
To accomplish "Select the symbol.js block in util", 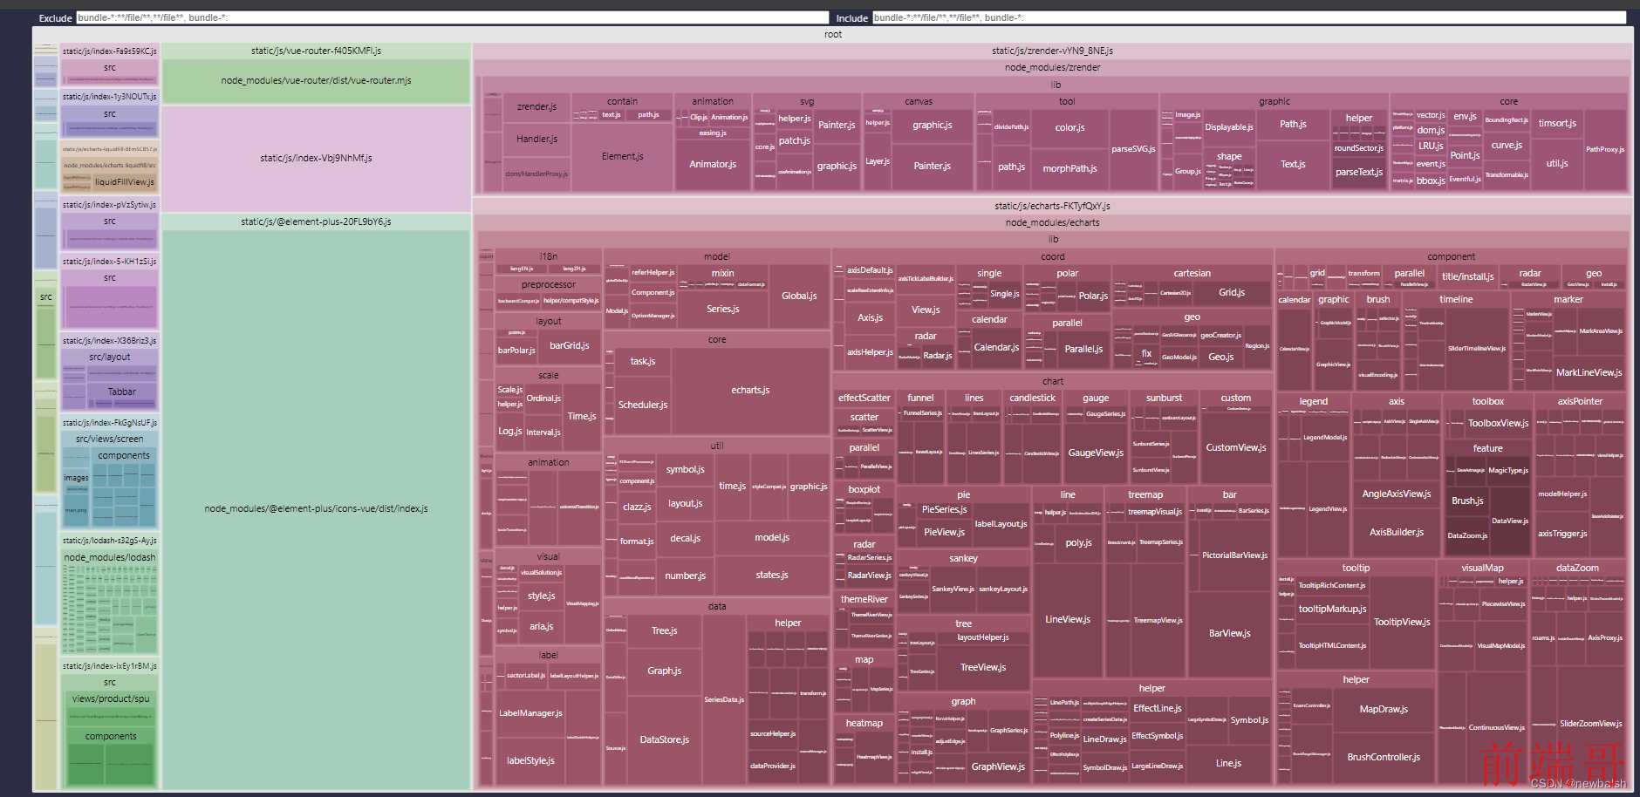I will coord(685,470).
